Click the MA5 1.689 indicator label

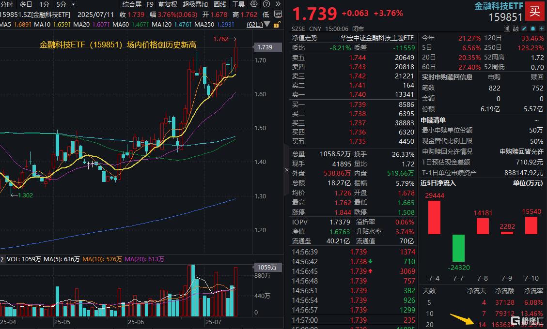click(x=16, y=24)
